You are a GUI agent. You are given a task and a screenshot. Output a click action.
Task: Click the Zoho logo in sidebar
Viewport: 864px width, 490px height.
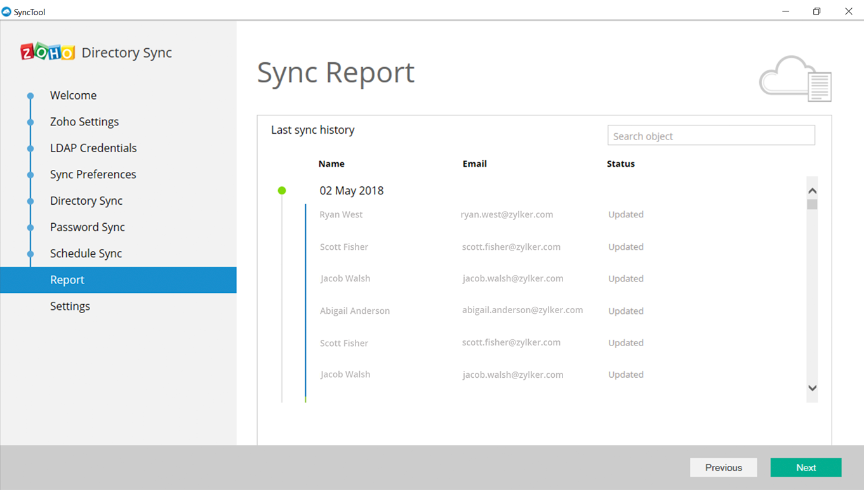48,52
